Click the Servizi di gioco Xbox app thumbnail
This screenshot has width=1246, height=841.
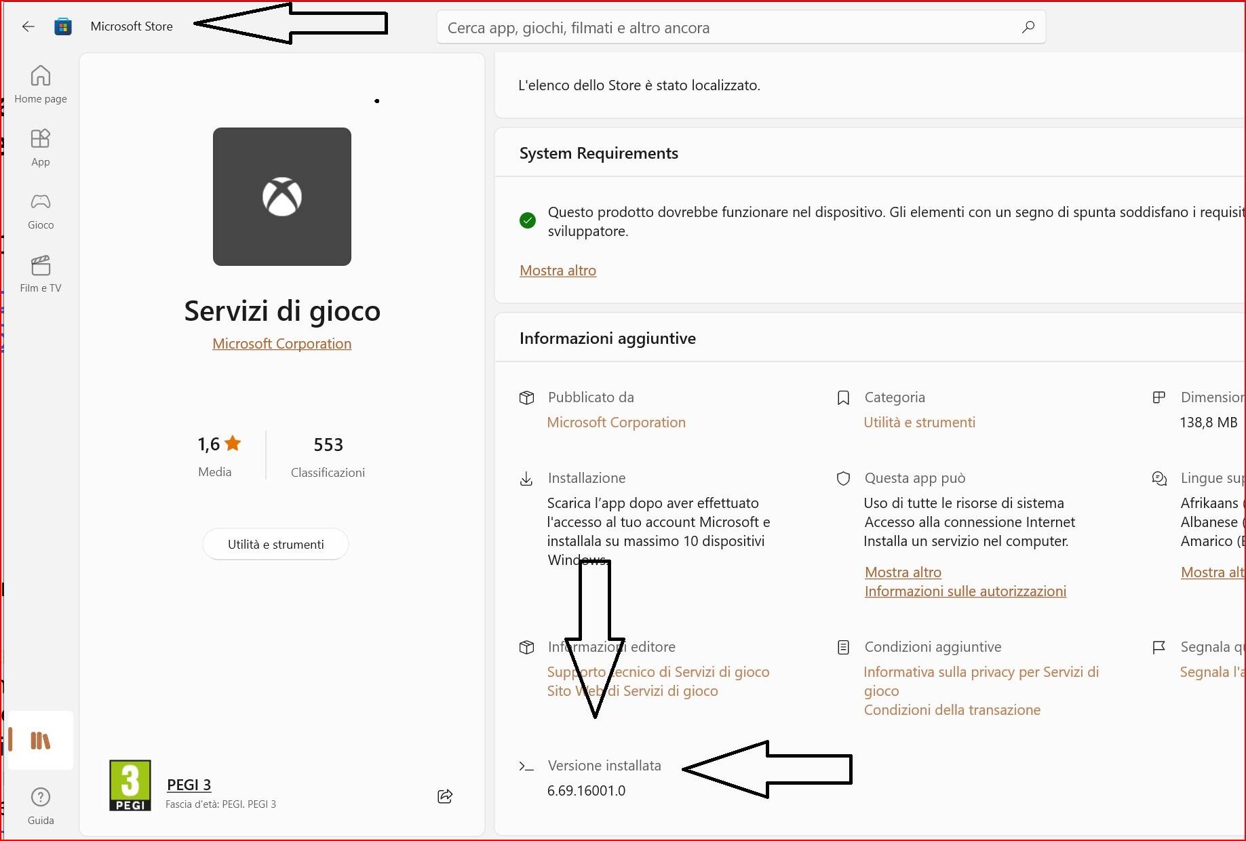point(281,197)
